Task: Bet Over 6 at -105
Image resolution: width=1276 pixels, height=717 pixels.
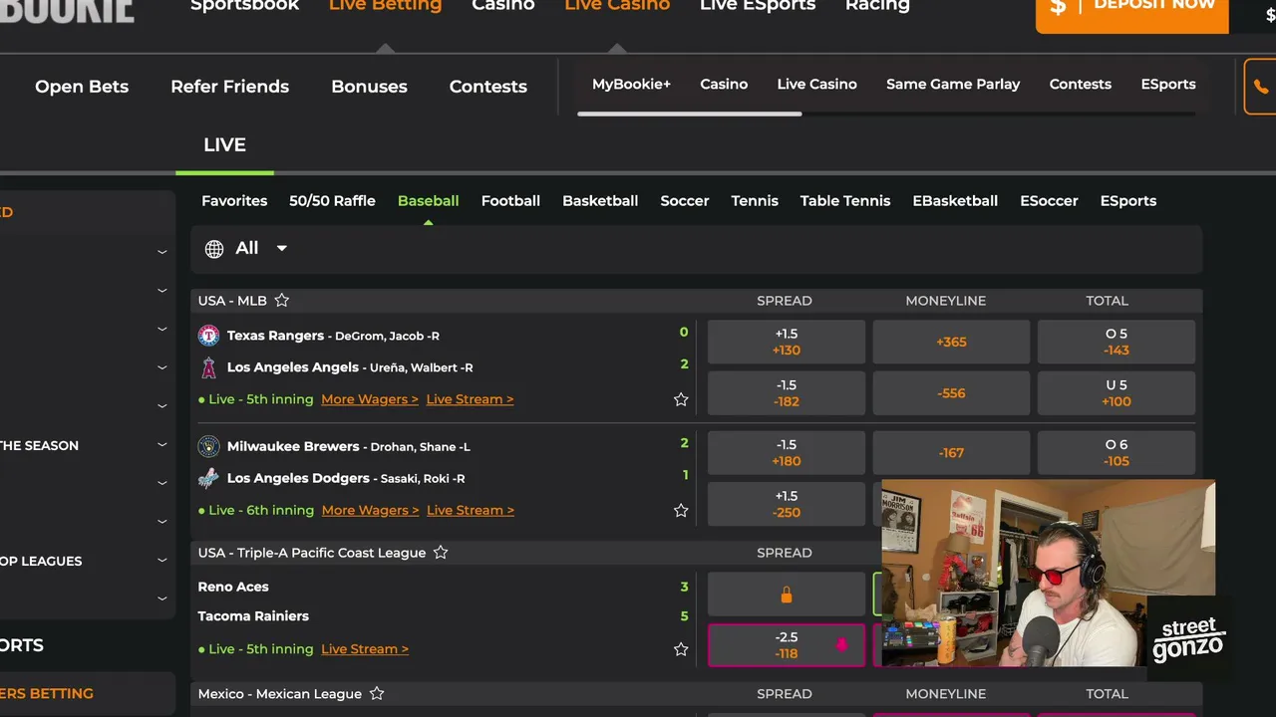Action: point(1116,453)
